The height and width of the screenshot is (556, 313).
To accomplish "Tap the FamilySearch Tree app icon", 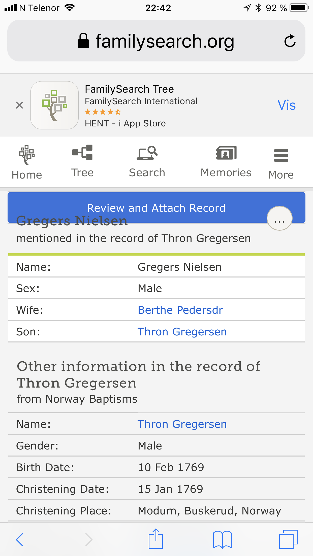I will [x=54, y=105].
